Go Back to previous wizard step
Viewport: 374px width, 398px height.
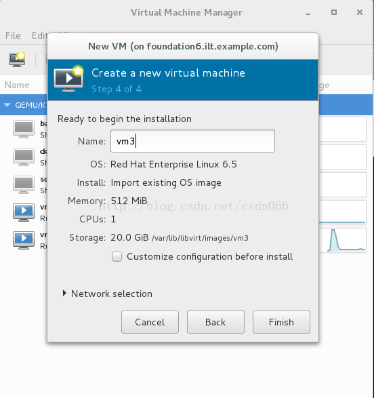point(215,322)
